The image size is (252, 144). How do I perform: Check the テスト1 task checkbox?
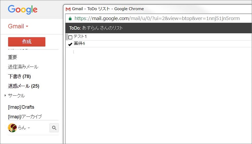point(70,37)
